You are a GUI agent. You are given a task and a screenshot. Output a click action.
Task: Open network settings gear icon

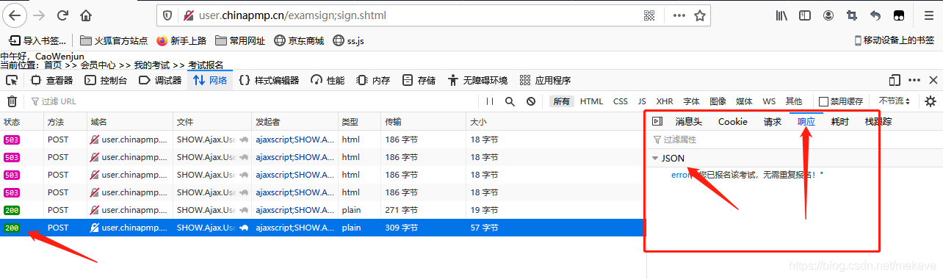point(931,101)
